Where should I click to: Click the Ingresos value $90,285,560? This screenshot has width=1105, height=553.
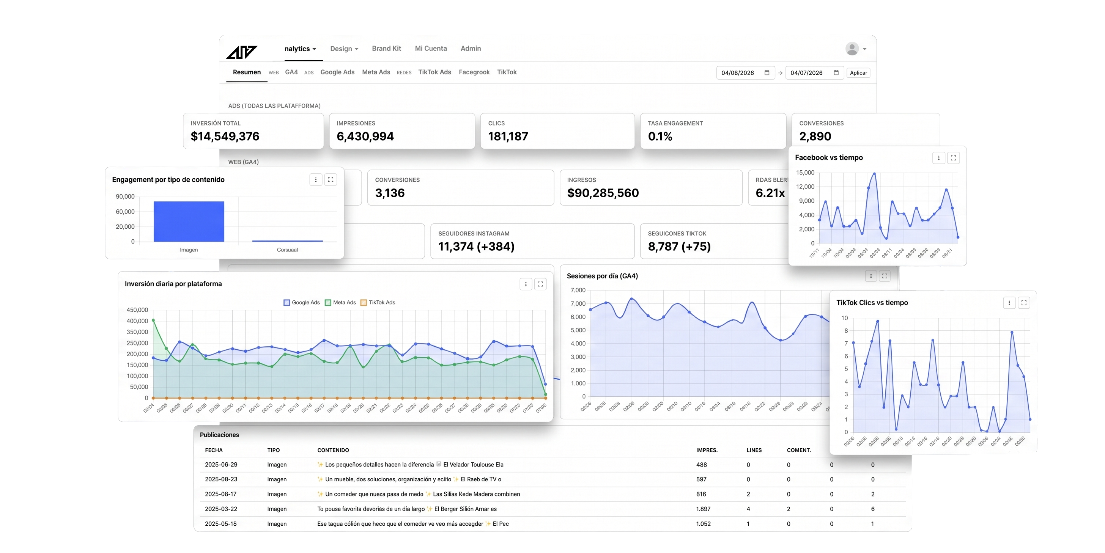[x=603, y=193]
